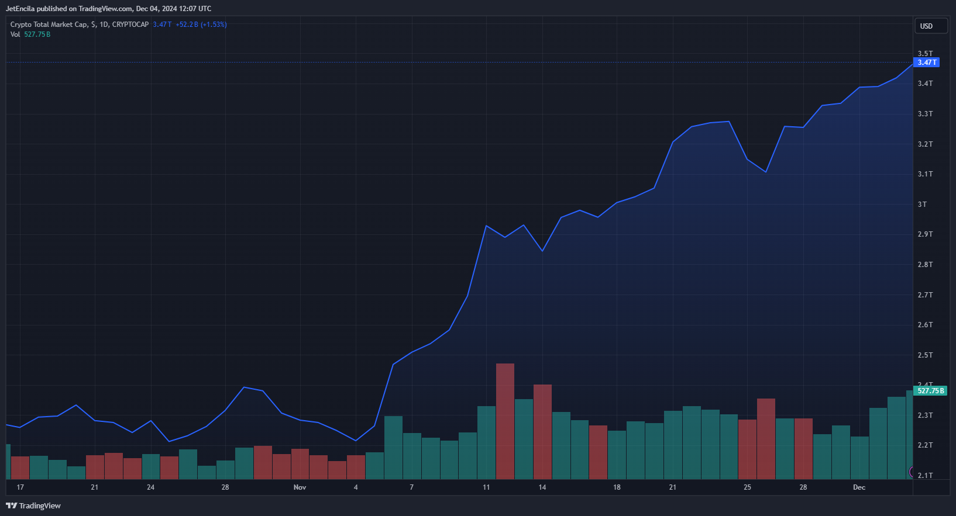Click the 3.5T level on price axis
This screenshot has width=956, height=516.
pos(925,54)
